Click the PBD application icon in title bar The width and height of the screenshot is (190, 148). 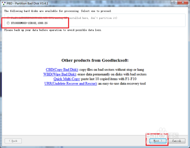[x=4, y=3]
